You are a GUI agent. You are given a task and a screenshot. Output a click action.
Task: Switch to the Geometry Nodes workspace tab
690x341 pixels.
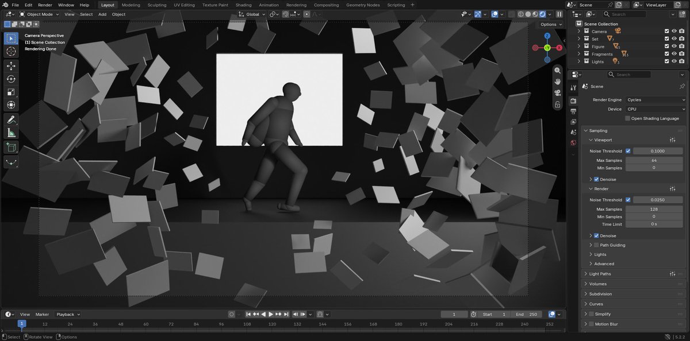tap(363, 5)
